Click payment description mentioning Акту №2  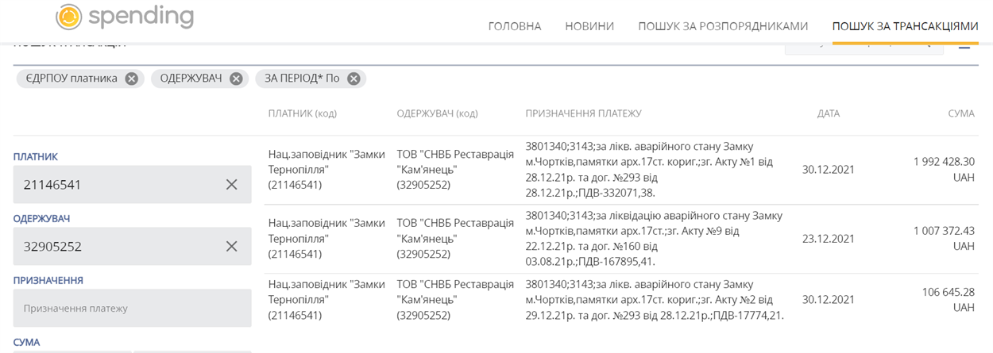pyautogui.click(x=655, y=300)
